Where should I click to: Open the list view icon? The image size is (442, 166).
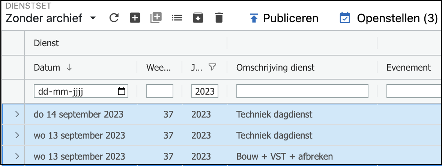pos(177,18)
